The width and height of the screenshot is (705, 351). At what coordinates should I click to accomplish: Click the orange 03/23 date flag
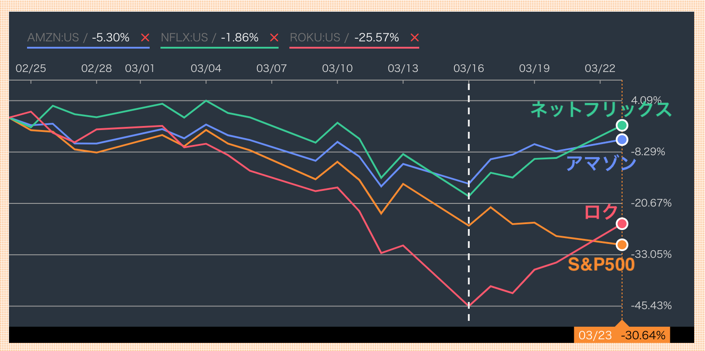(595, 335)
